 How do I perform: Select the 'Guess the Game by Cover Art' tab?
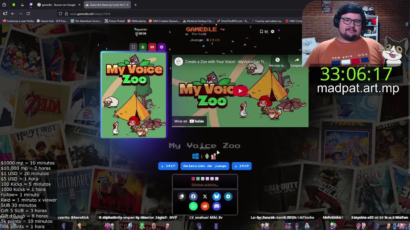coord(107,5)
